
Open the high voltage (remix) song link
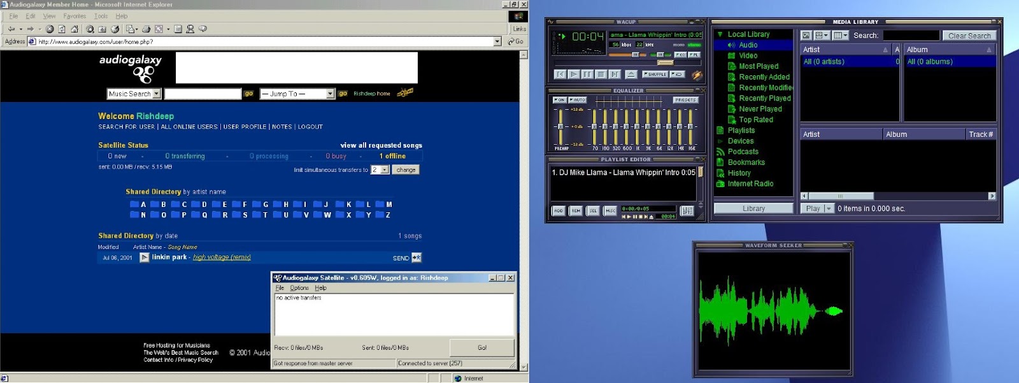[222, 257]
